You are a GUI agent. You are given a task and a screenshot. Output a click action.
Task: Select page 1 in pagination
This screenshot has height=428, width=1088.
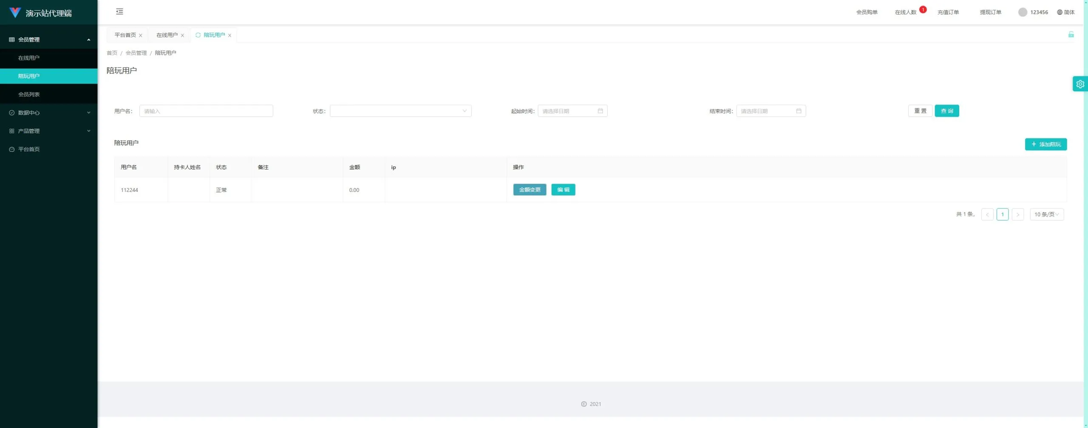coord(1002,214)
